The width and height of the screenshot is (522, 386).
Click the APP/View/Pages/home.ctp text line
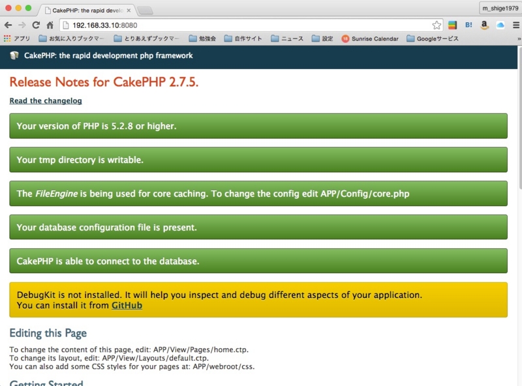pyautogui.click(x=129, y=349)
